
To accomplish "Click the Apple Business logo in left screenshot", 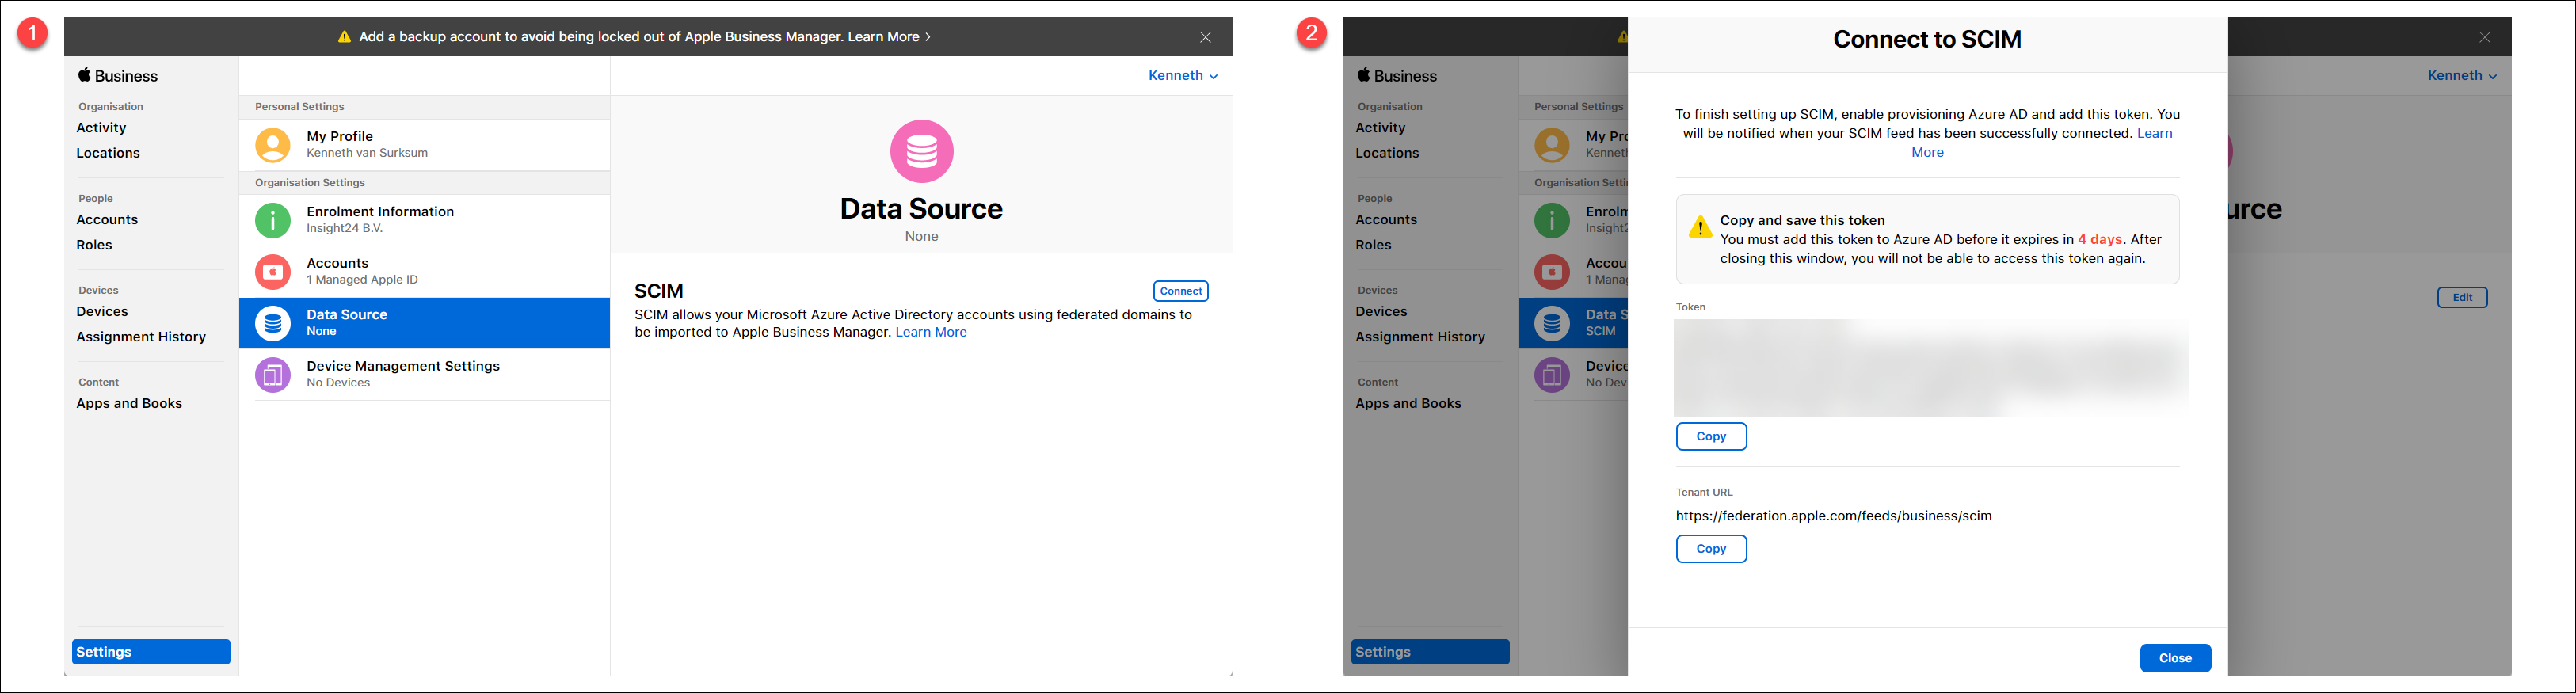I will [x=118, y=76].
